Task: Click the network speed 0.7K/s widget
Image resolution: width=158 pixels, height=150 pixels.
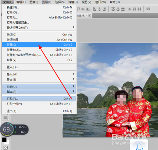Action: (x=21, y=129)
